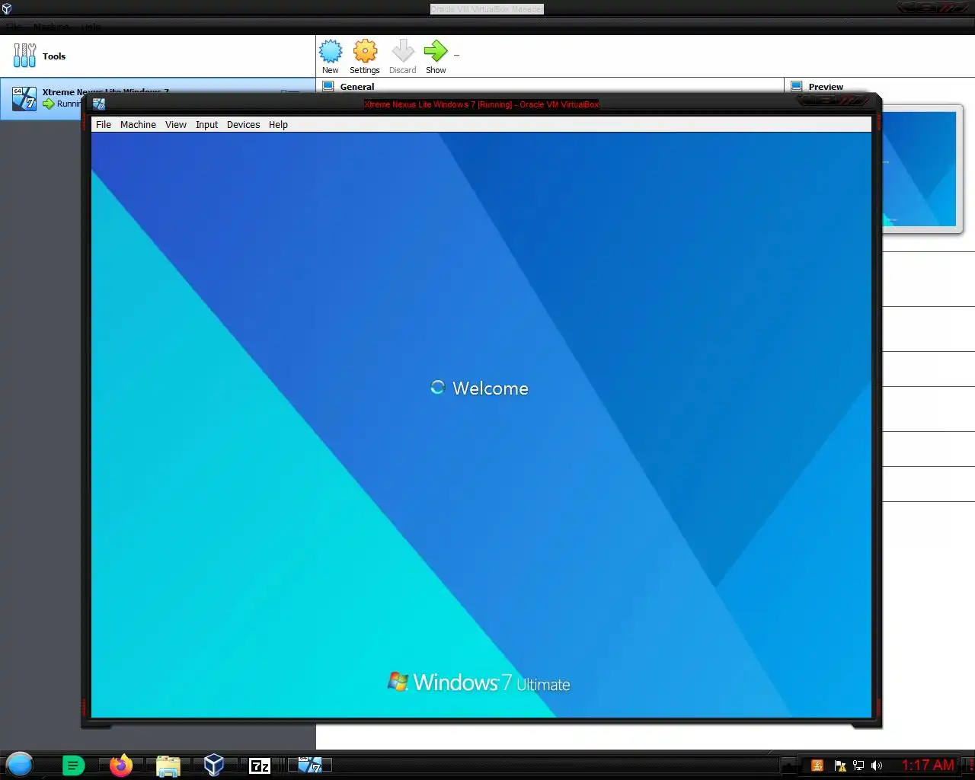Viewport: 975px width, 780px height.
Task: Click the General section monitor icon
Action: point(328,86)
